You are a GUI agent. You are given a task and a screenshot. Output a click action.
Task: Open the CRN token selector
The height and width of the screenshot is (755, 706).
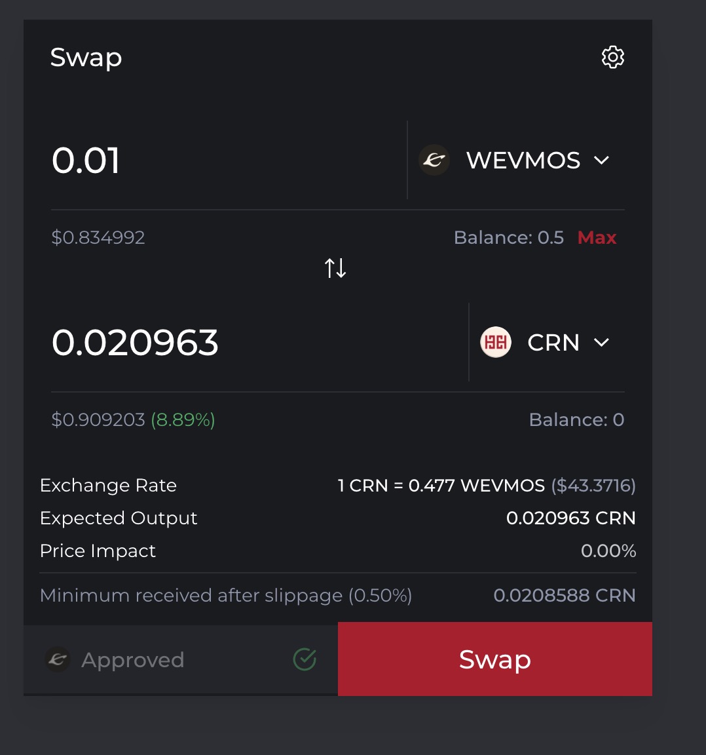click(553, 342)
